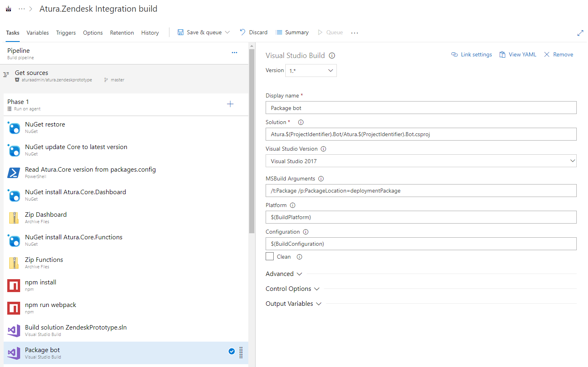The width and height of the screenshot is (588, 367).
Task: Select the Build solution ZendeskPrototype.sln task
Action: pyautogui.click(x=126, y=330)
